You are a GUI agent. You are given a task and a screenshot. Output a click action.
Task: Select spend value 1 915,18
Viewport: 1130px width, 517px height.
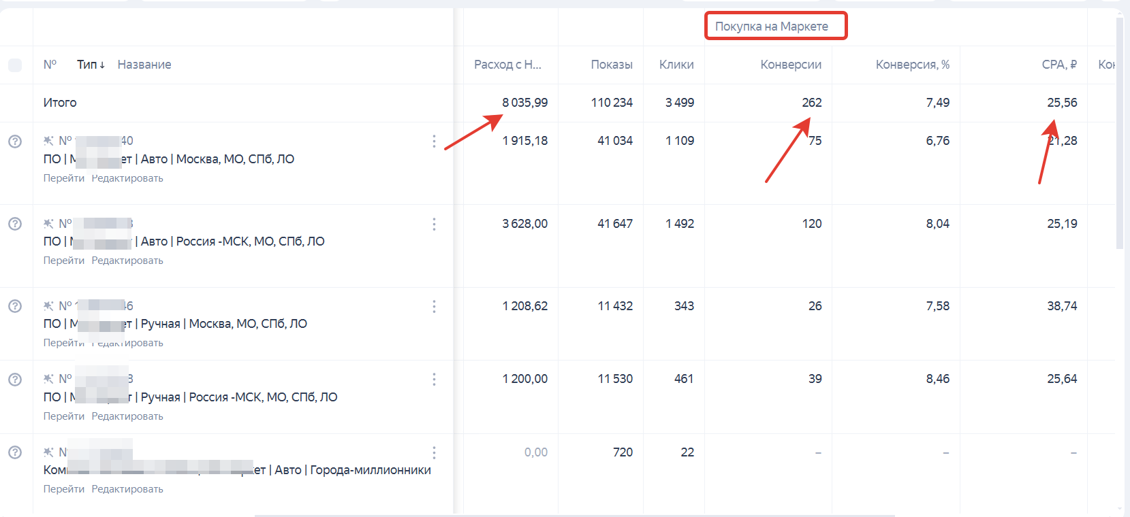click(x=525, y=141)
